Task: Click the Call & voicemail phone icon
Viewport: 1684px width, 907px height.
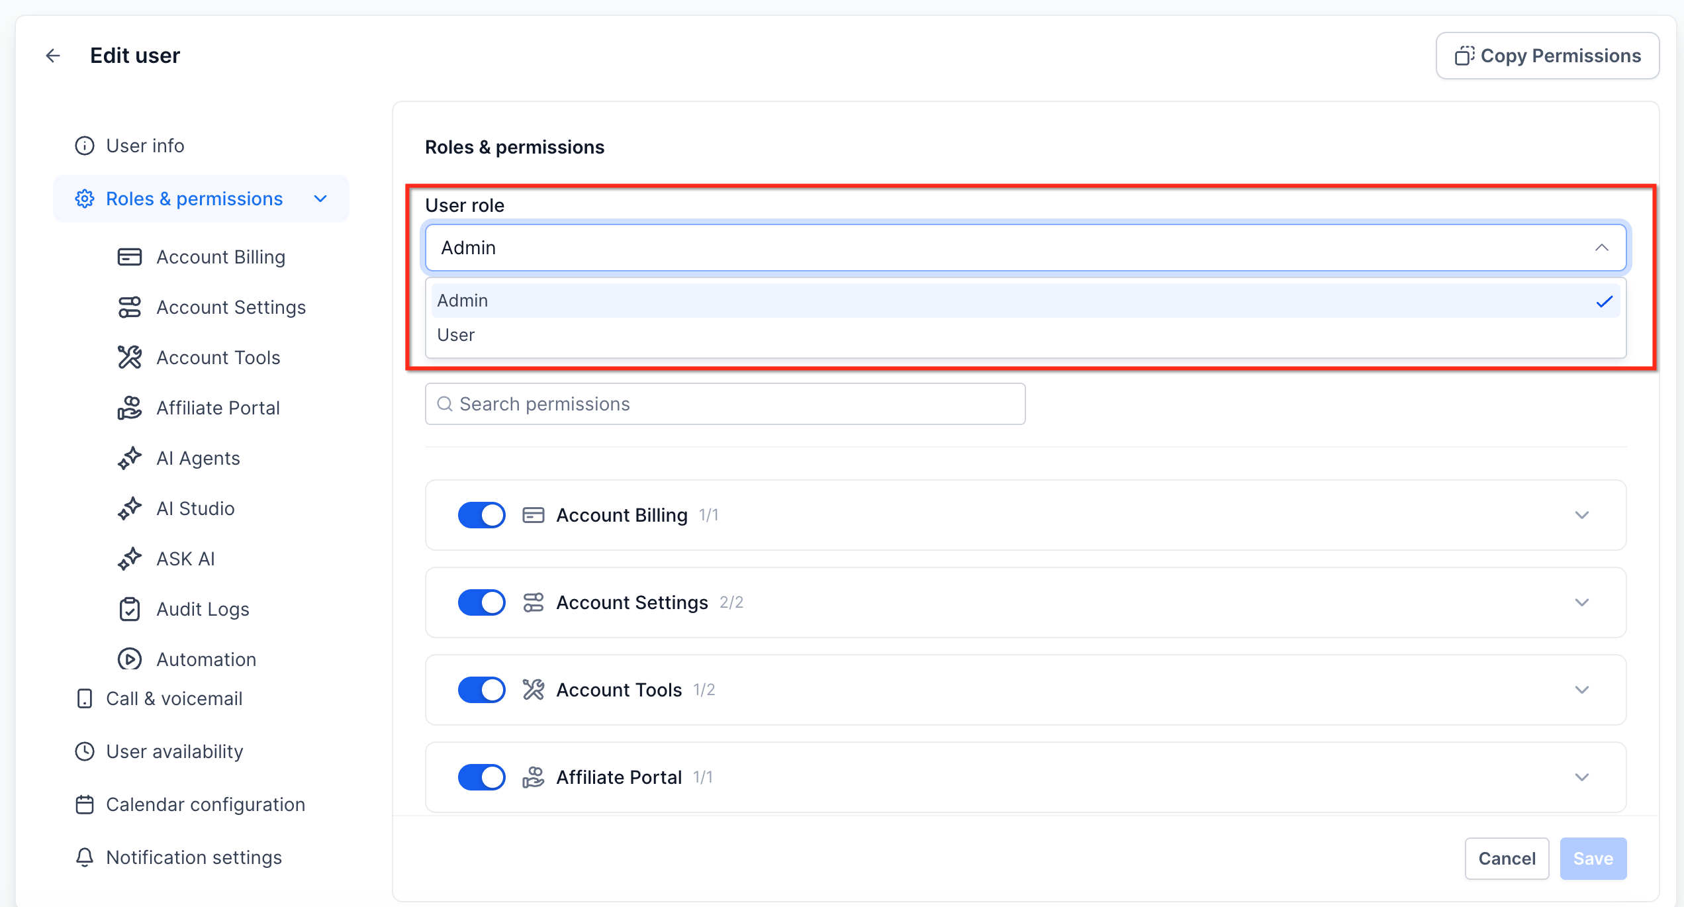Action: pyautogui.click(x=85, y=698)
